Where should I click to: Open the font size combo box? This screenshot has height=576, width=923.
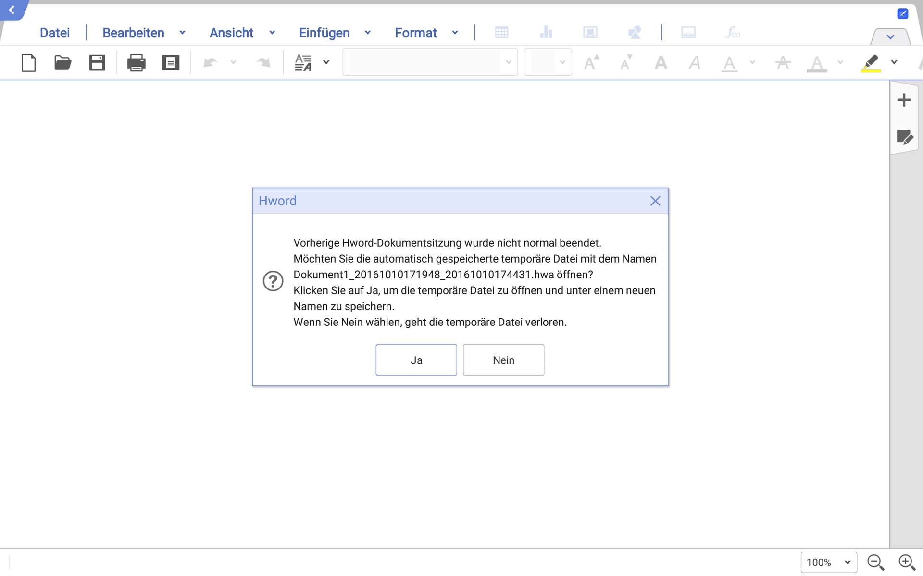point(548,62)
